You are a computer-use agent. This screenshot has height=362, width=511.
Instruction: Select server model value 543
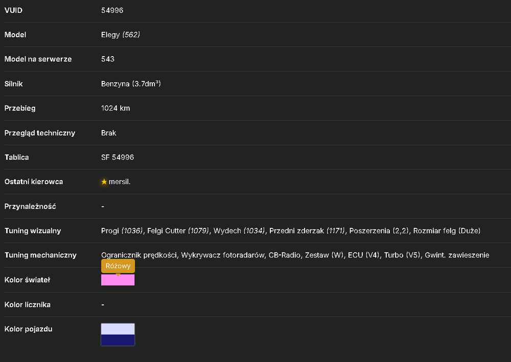(107, 59)
